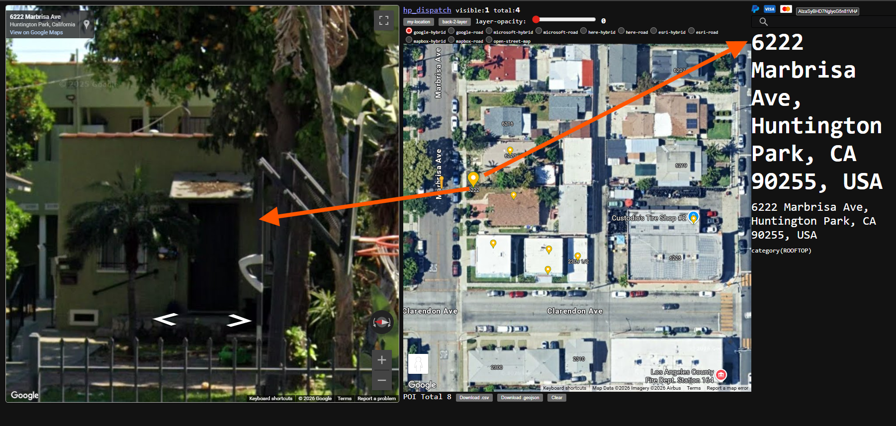The image size is (896, 426).
Task: Click the API key input field
Action: 827,11
